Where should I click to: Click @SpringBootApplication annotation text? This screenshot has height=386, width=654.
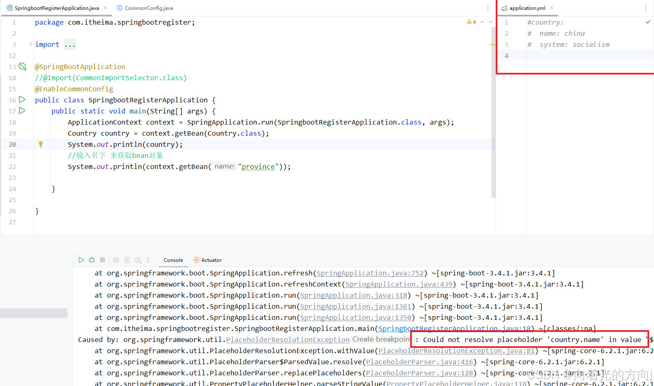click(x=80, y=67)
